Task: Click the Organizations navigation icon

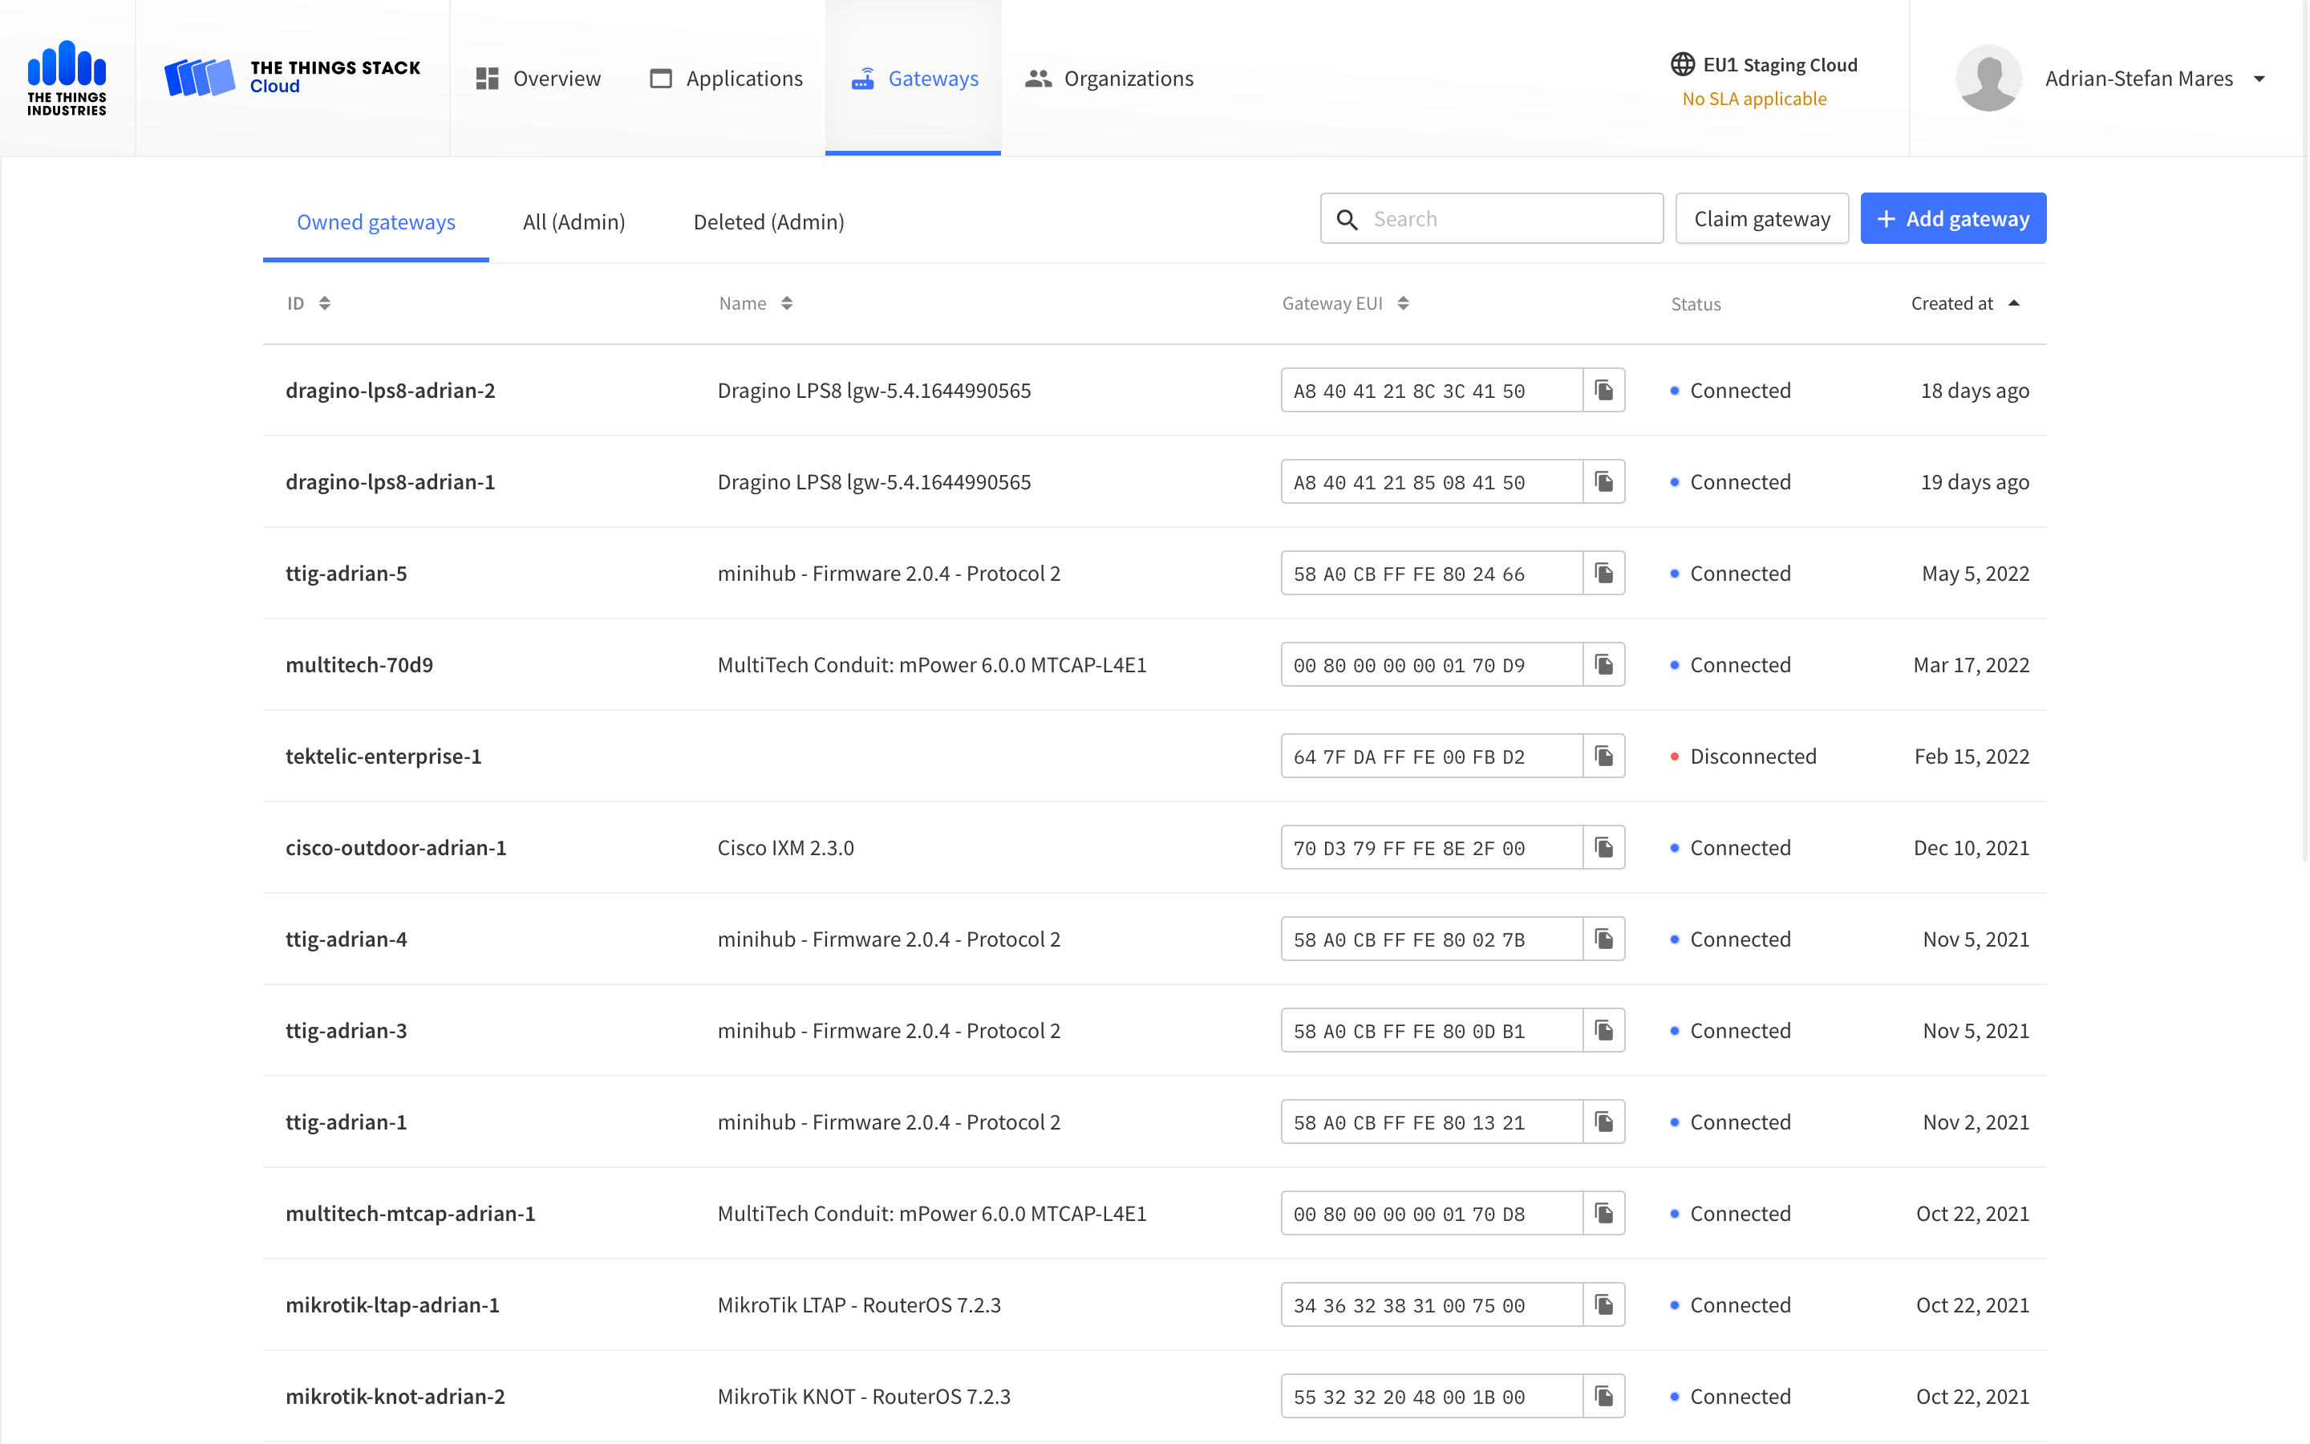Action: 1038,78
